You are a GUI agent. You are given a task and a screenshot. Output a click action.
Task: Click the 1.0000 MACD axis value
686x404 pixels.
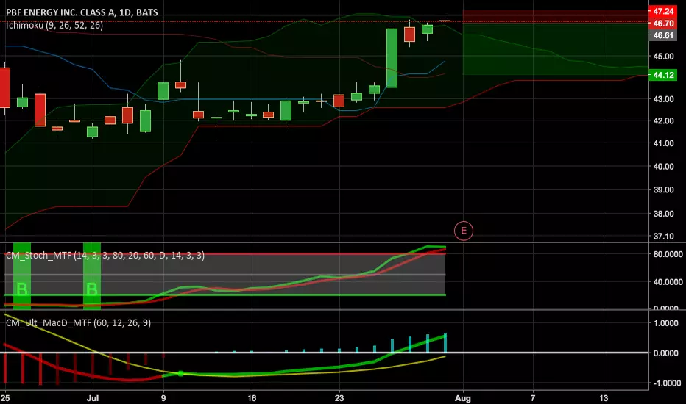click(x=665, y=323)
